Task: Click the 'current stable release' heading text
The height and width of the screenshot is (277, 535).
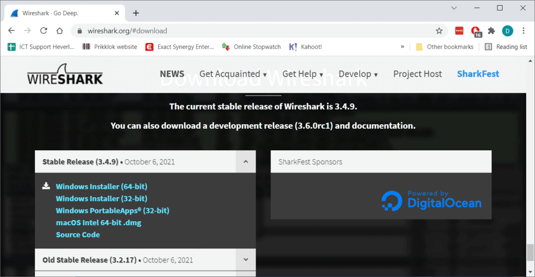Action: pos(263,106)
